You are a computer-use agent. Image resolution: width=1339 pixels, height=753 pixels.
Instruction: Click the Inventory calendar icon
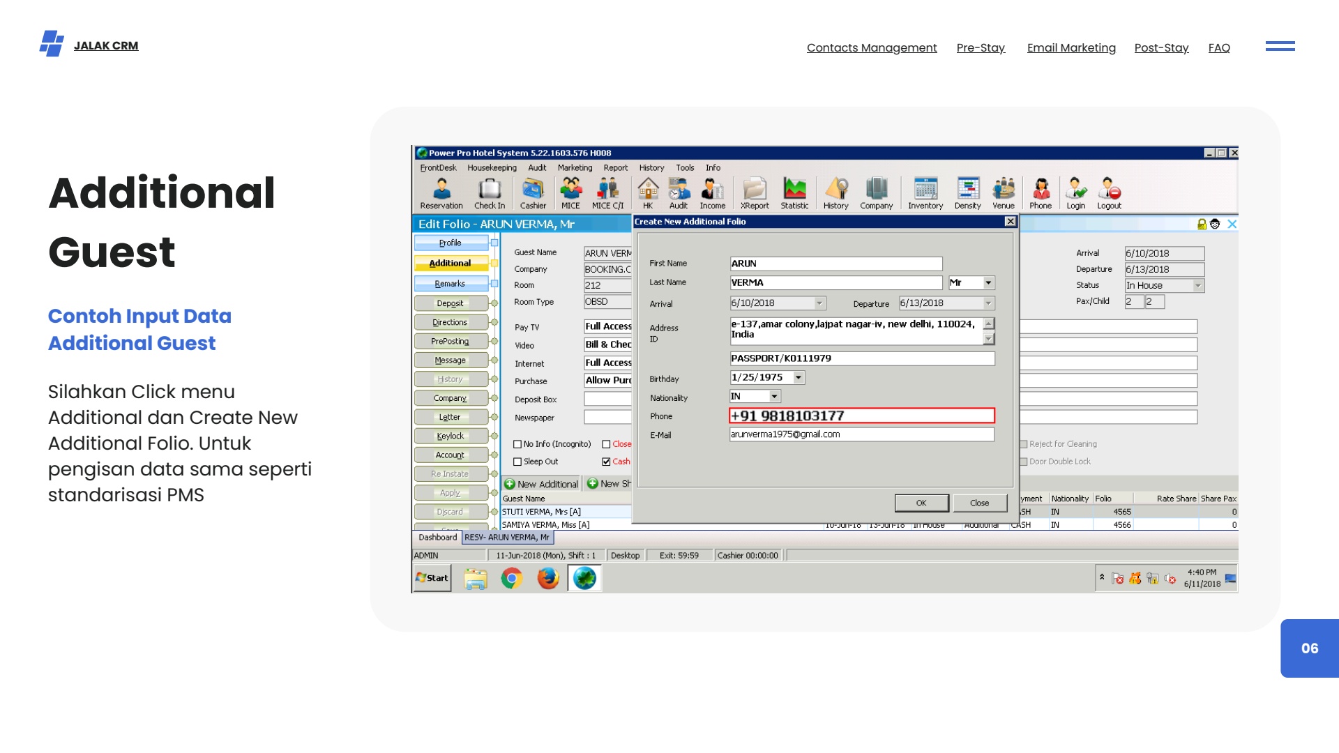pyautogui.click(x=925, y=193)
